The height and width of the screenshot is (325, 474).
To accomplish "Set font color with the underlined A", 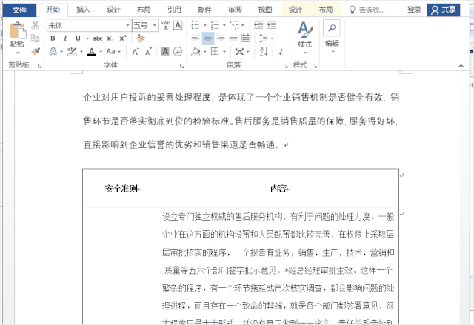I will coord(92,51).
